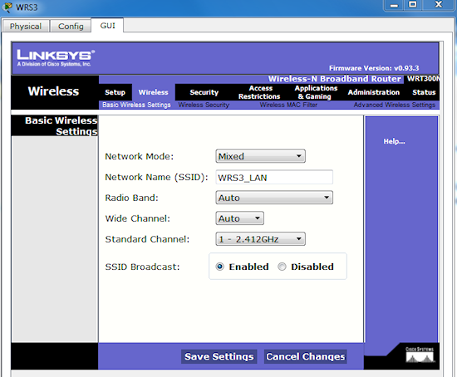
Task: Open the Radio Band dropdown
Action: [274, 198]
